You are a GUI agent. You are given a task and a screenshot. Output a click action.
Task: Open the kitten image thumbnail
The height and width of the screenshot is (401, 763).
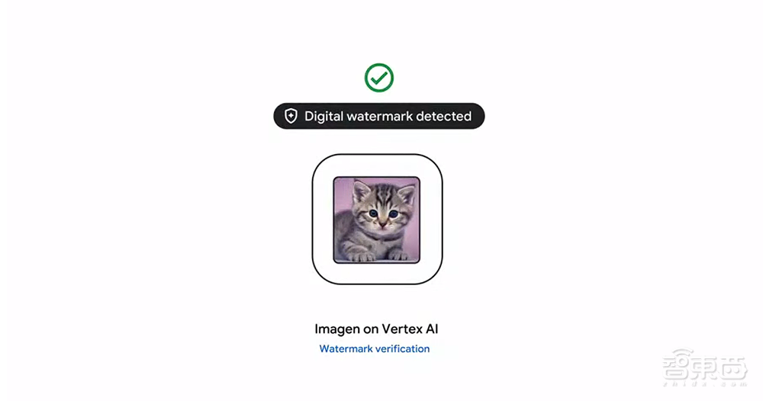[x=377, y=220]
